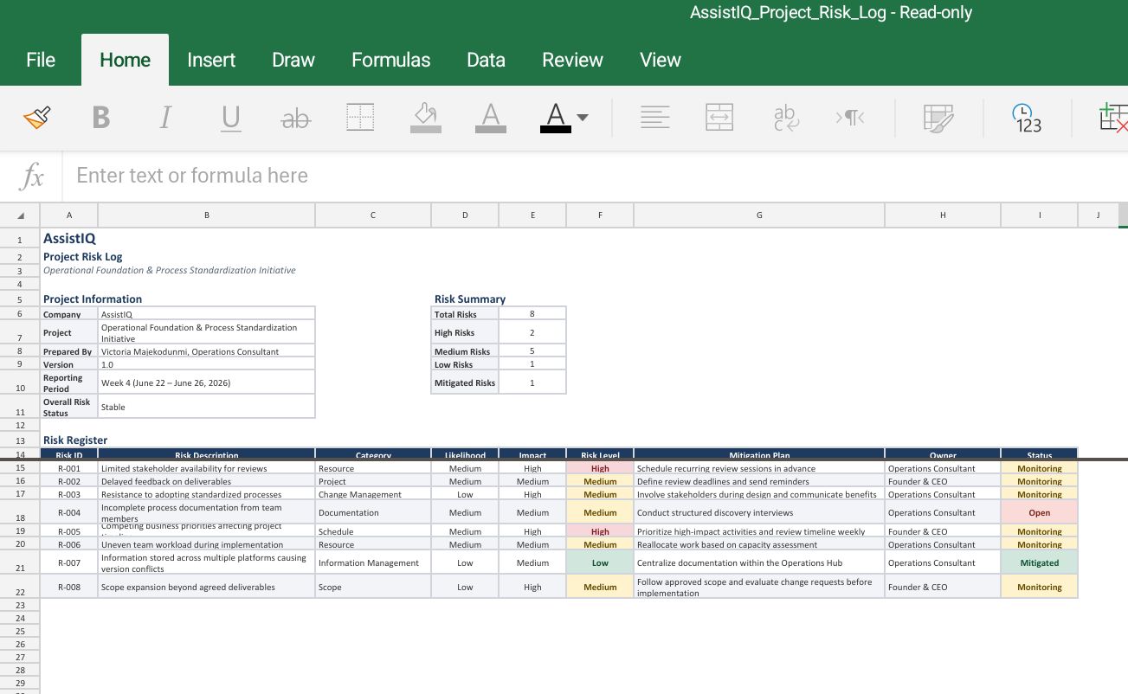Click the Select All corner triangle

(20, 215)
